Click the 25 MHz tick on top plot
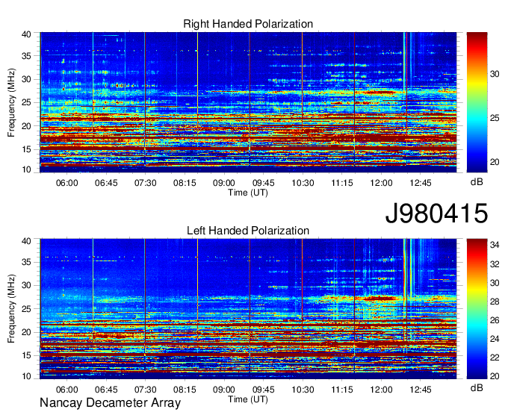508x412 pixels. 26,102
